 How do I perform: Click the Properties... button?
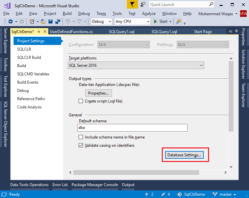pos(98,93)
